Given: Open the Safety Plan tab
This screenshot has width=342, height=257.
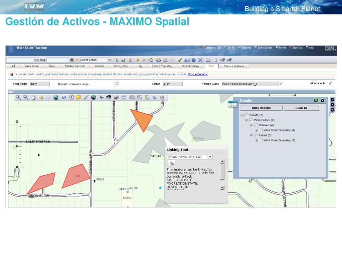Looking at the screenshot, I should pos(121,66).
